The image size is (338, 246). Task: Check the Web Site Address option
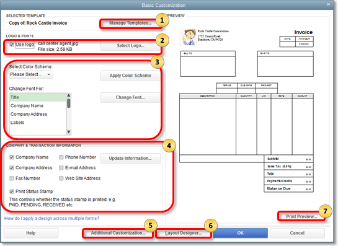(61, 178)
